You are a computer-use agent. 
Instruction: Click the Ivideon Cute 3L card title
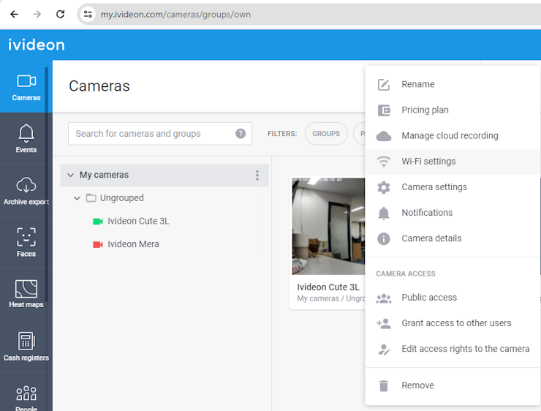click(x=328, y=287)
